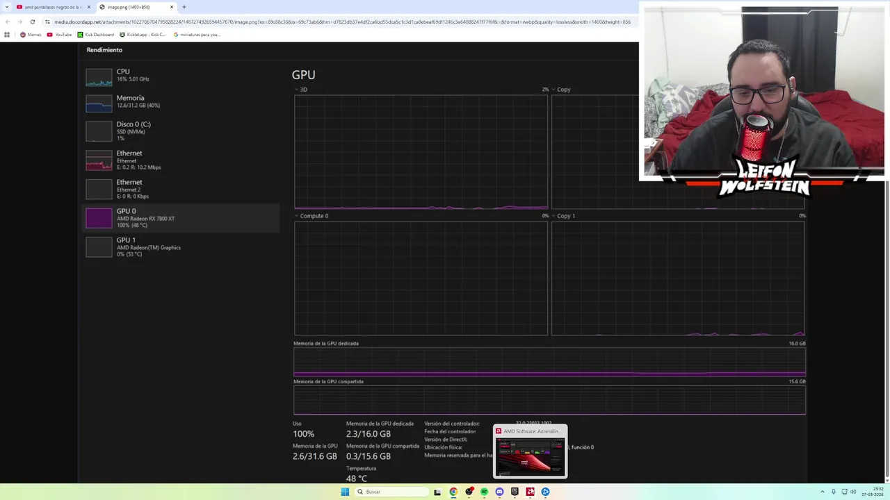890x500 pixels.
Task: Click the 48 °C temperature value
Action: (x=356, y=478)
